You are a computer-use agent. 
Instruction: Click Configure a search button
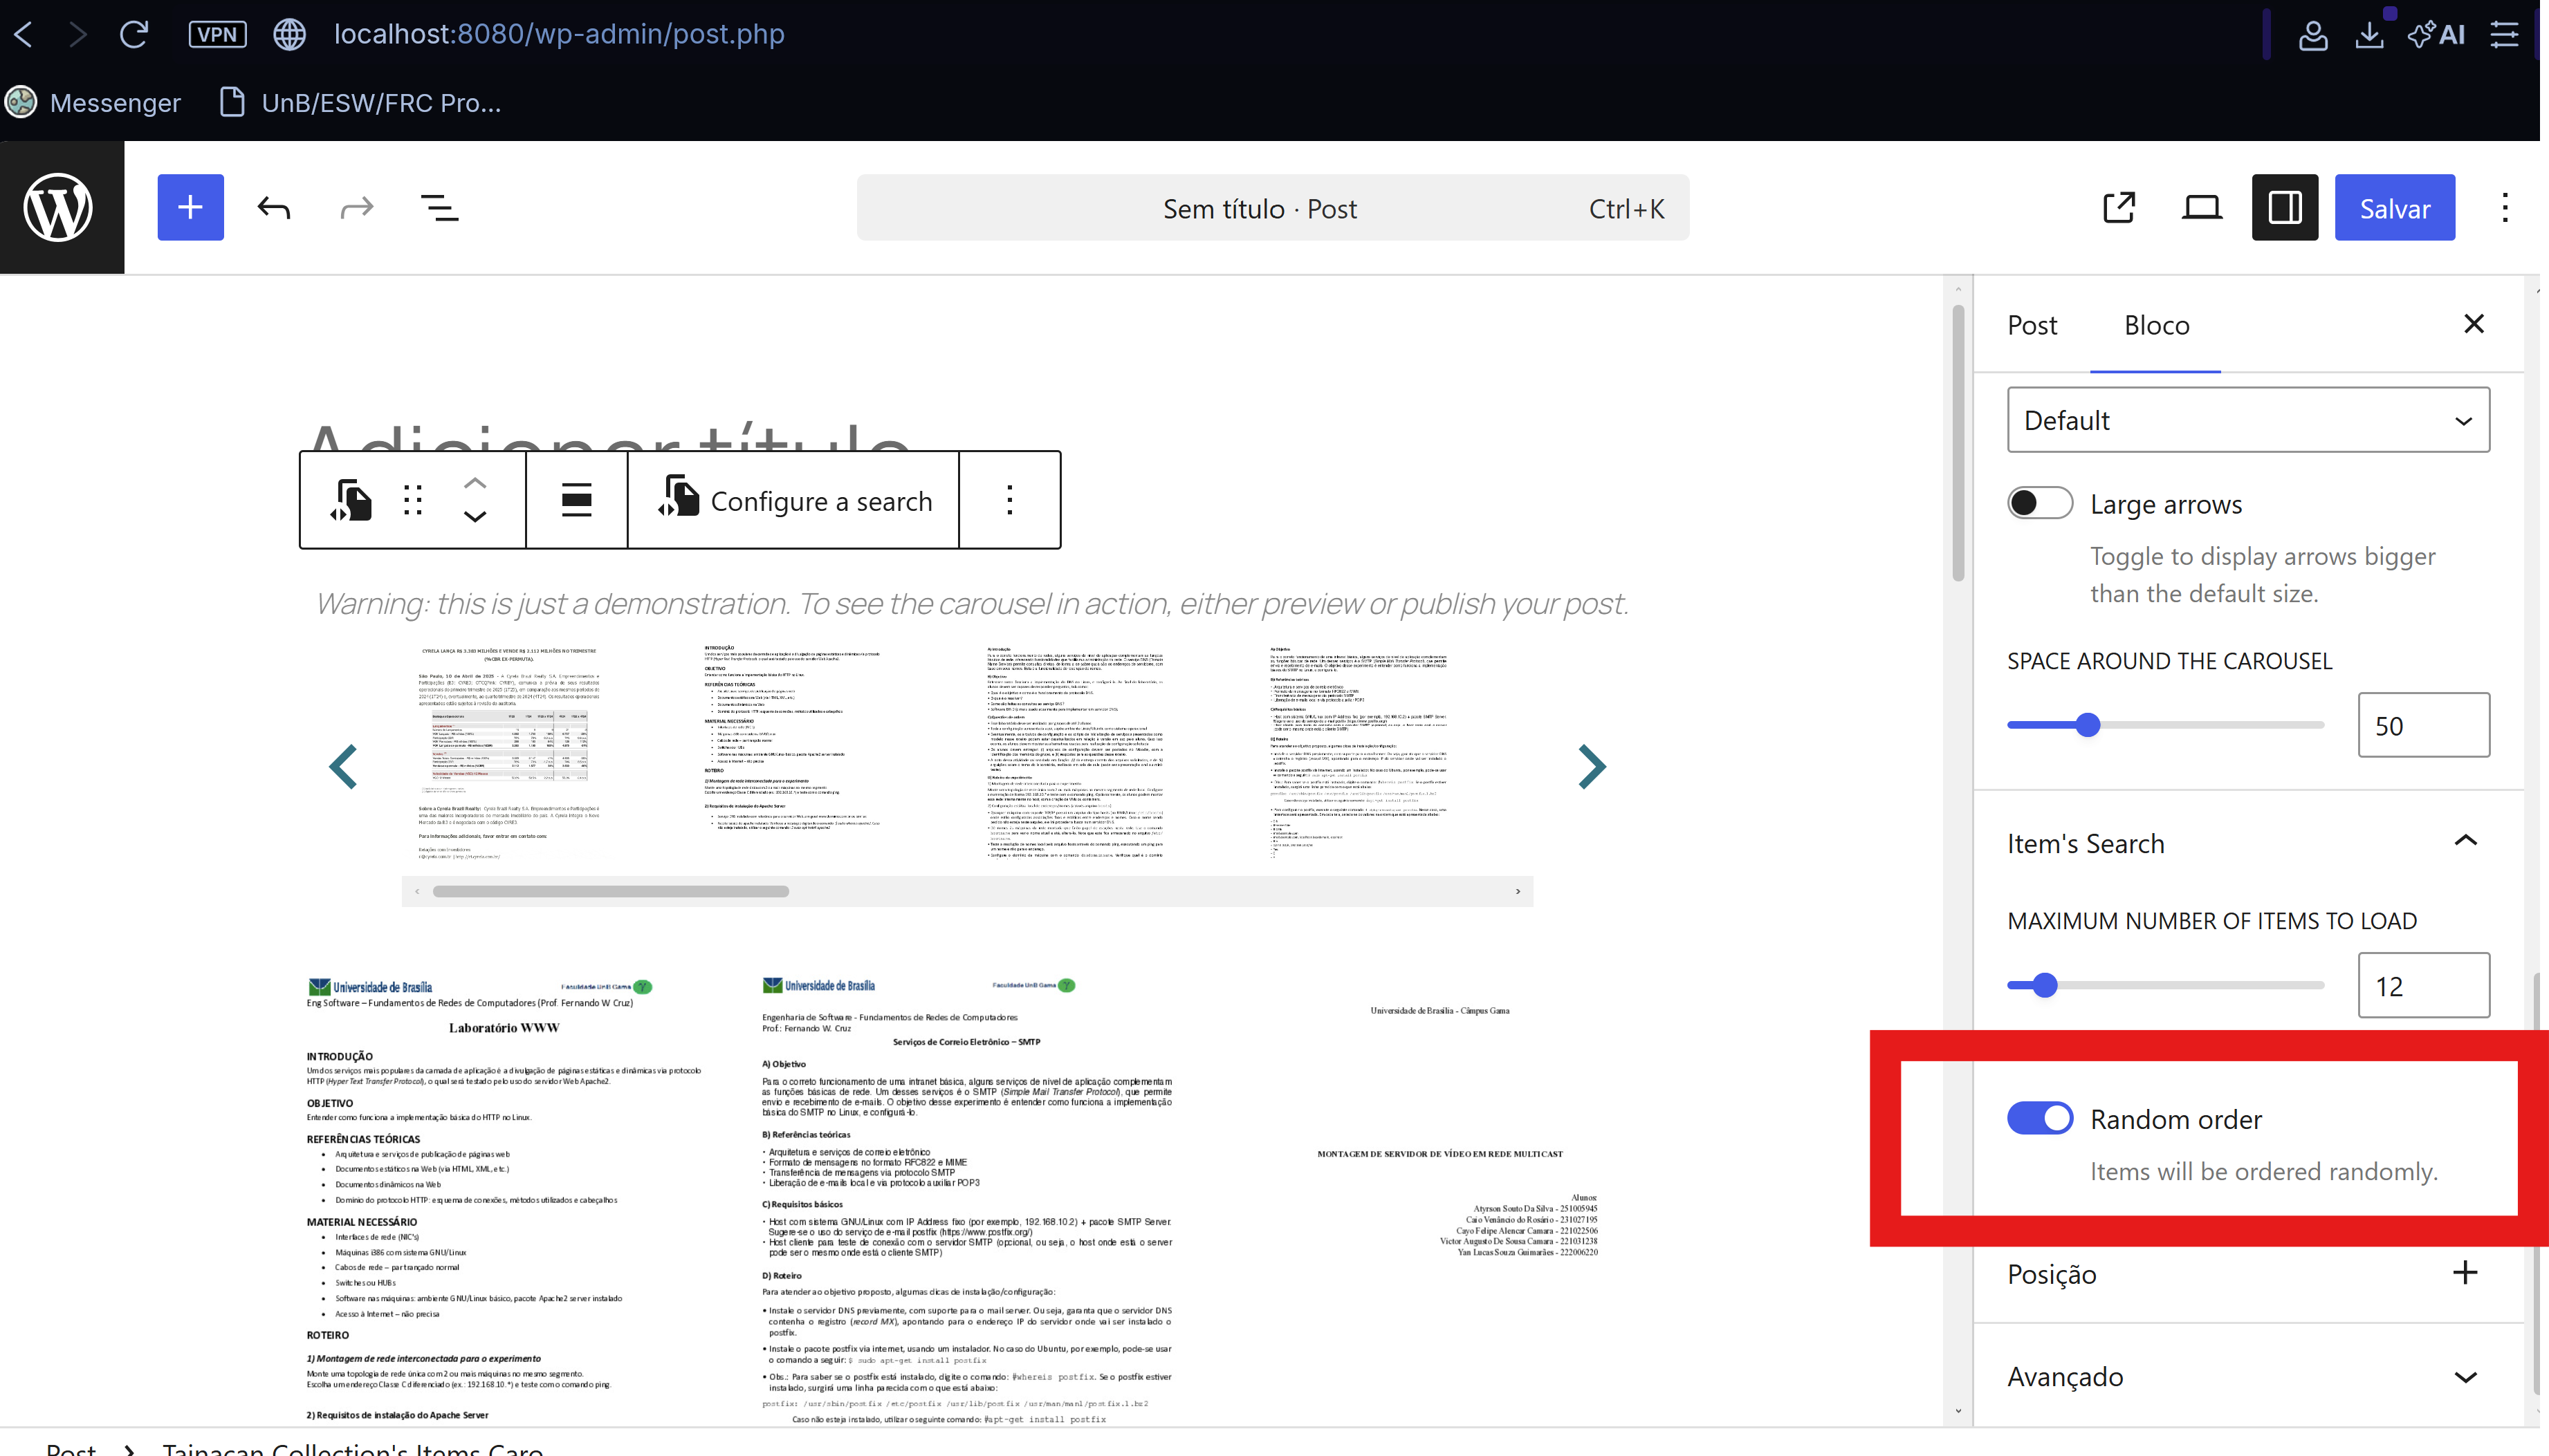pyautogui.click(x=794, y=500)
